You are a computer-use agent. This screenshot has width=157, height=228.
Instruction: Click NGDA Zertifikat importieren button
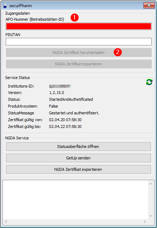(x=79, y=64)
